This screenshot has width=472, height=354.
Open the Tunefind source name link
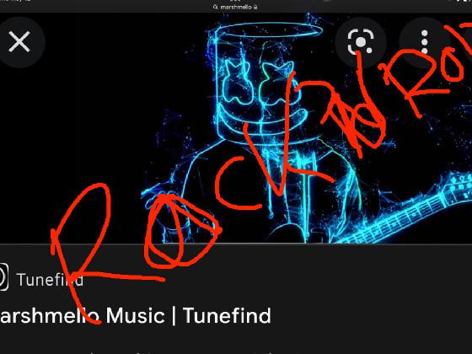click(x=50, y=280)
